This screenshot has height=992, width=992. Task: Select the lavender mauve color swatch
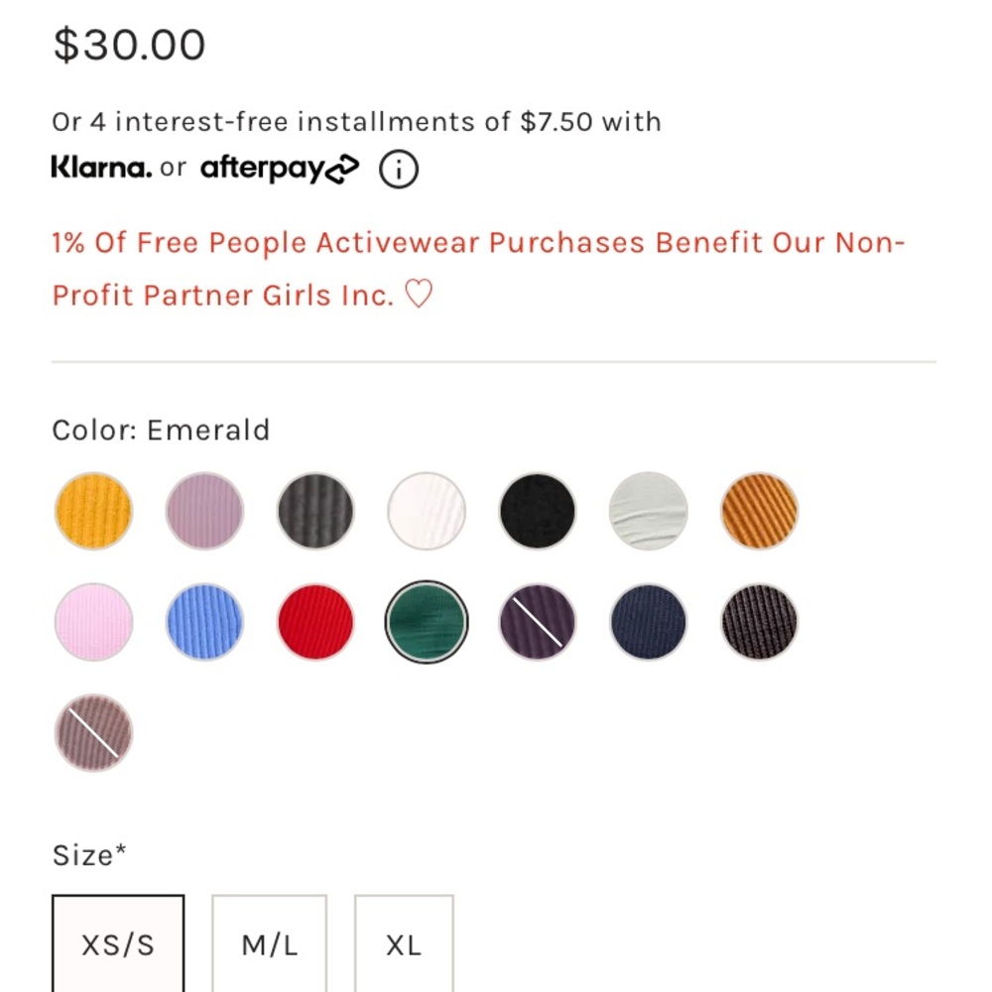[x=204, y=511]
